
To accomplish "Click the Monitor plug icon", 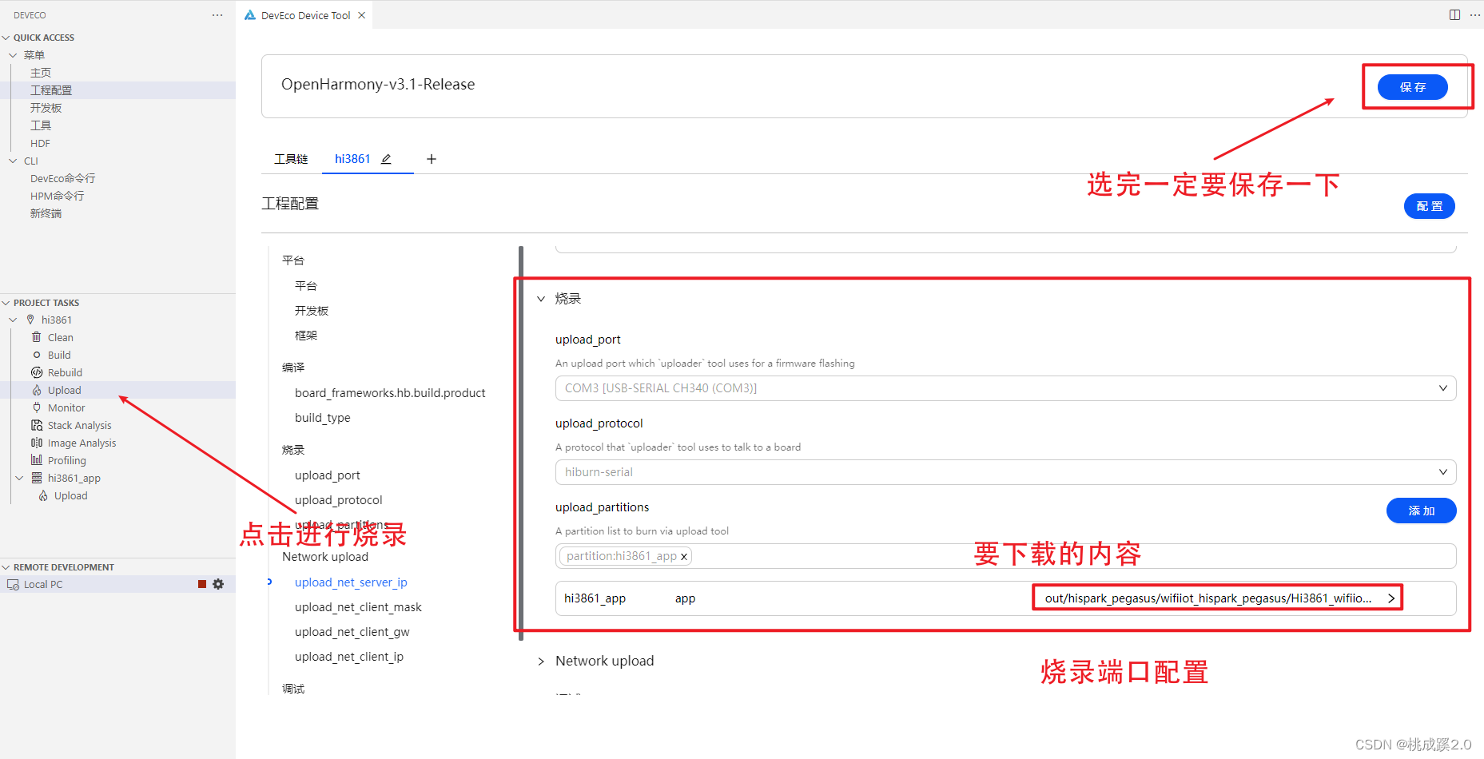I will 37,407.
